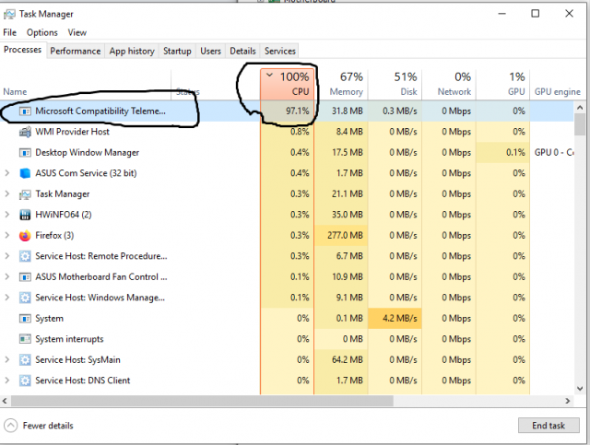Click the Desktop Window Manager icon
590x445 pixels.
point(25,152)
